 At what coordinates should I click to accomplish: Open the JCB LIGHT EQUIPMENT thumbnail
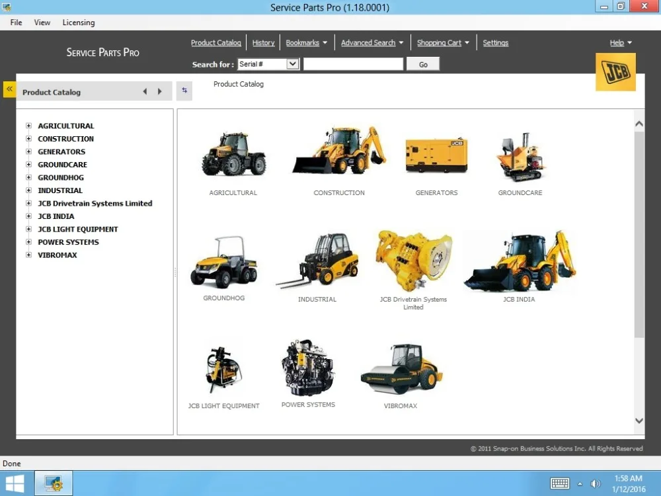coord(224,370)
